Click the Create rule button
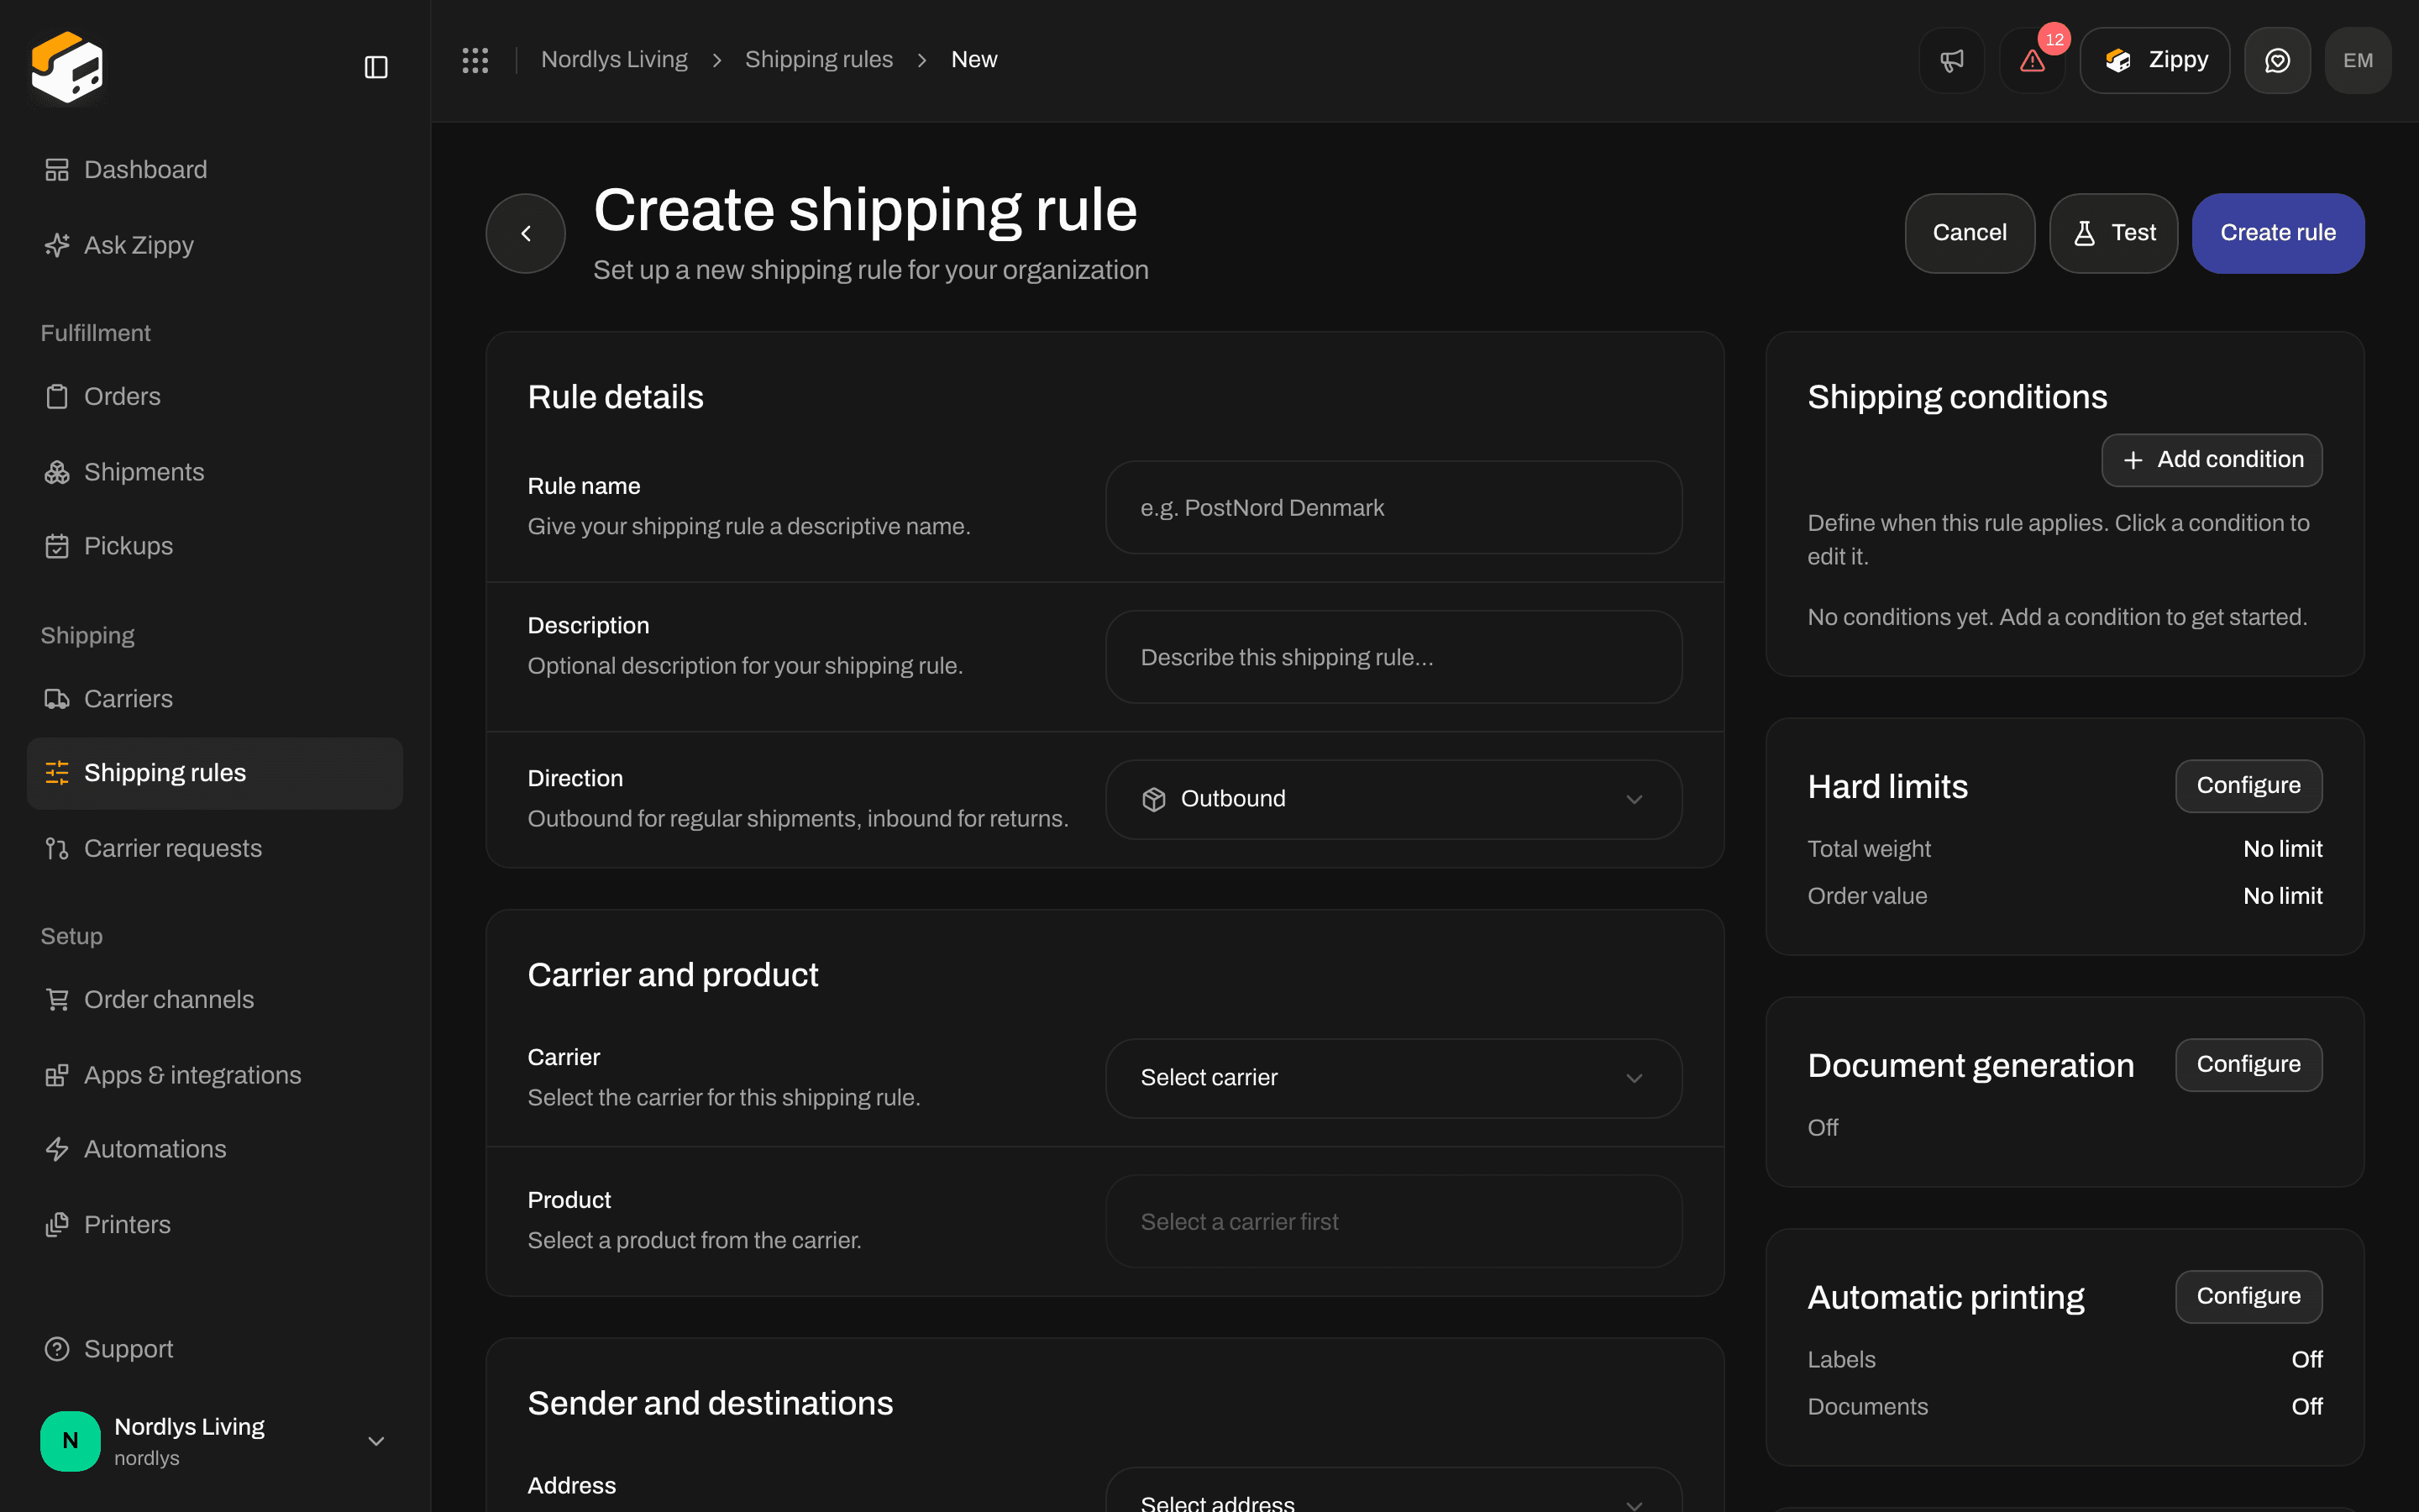 coord(2278,233)
